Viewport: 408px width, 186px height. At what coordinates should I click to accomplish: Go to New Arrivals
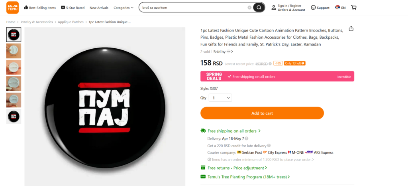[x=98, y=8]
